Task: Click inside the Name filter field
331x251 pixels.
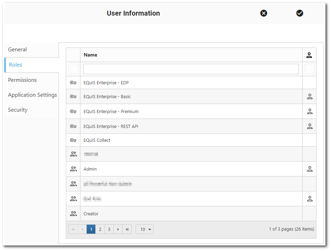Action: click(x=190, y=69)
